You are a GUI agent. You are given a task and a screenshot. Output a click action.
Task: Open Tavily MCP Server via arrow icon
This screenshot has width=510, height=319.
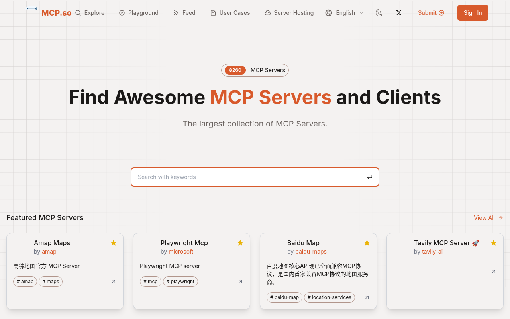pos(494,272)
